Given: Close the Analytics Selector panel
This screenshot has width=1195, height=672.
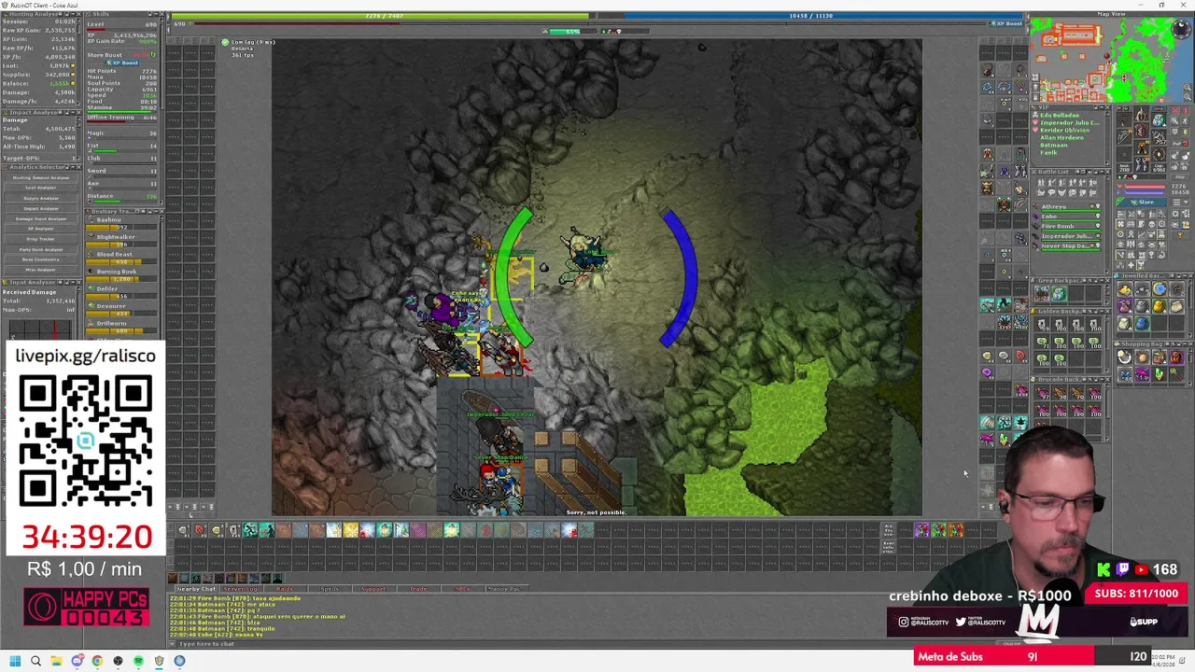Looking at the screenshot, I should coord(78,167).
